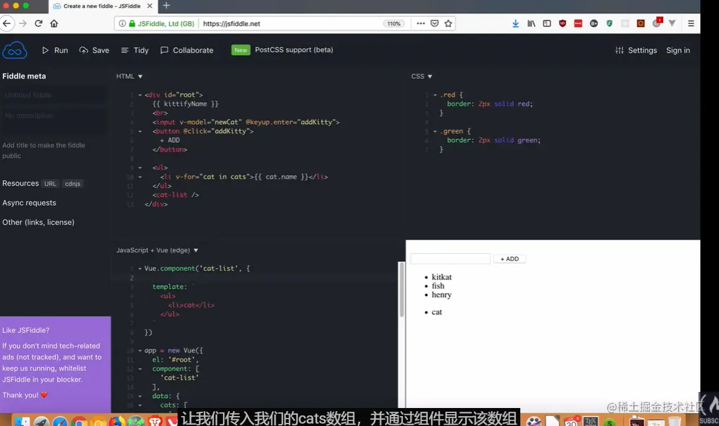Collapse the button @click fold arrow
Viewport: 719px width, 426px height.
[x=140, y=131]
